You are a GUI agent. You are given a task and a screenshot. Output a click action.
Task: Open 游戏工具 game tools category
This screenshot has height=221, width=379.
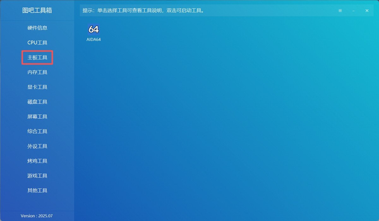point(37,176)
